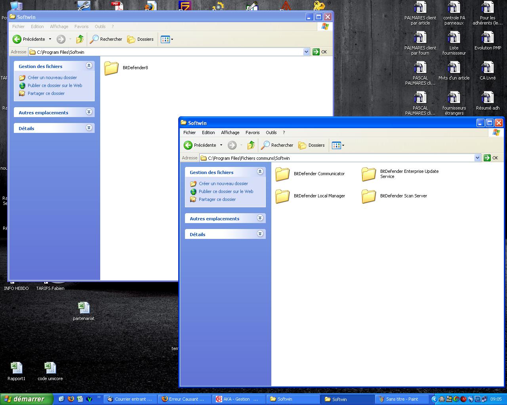Collapse 'Gestion des fichiers' panel in the BitDefender8 window
Viewport: 507px width, 405px height.
tap(89, 66)
